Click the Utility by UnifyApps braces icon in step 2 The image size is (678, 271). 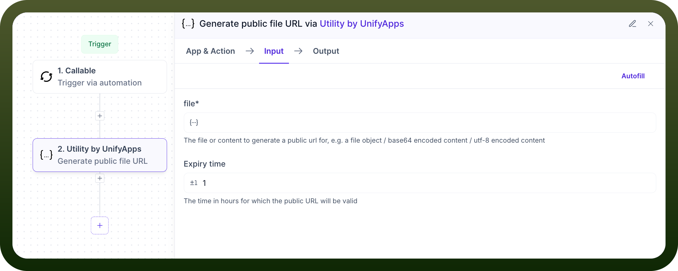[x=46, y=155]
